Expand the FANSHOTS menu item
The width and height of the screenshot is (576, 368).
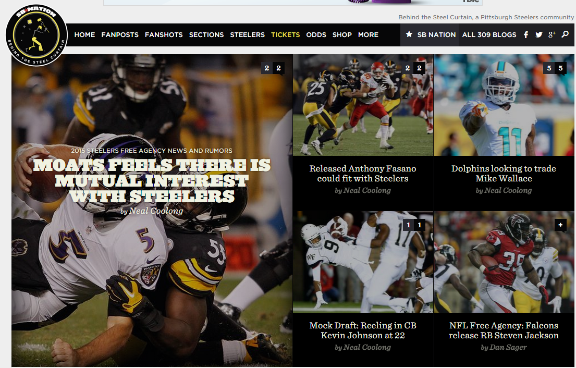pyautogui.click(x=164, y=34)
